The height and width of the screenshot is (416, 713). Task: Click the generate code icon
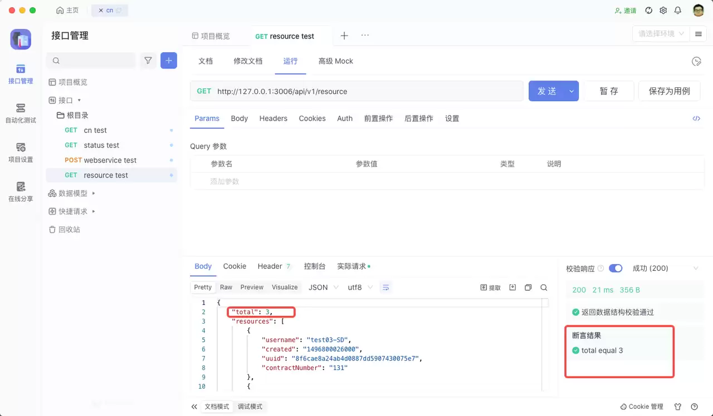tap(696, 118)
